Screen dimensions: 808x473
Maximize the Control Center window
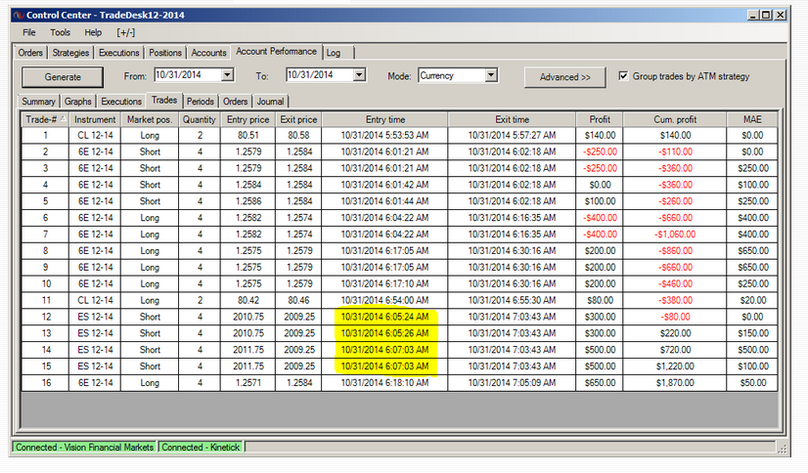(767, 15)
